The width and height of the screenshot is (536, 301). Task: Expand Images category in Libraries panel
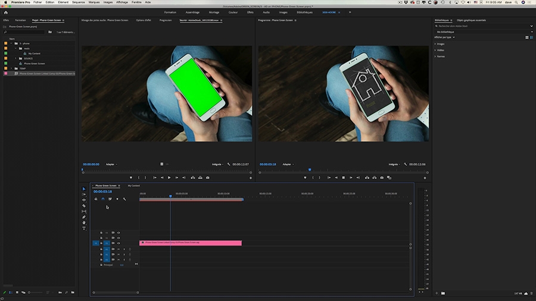click(435, 44)
